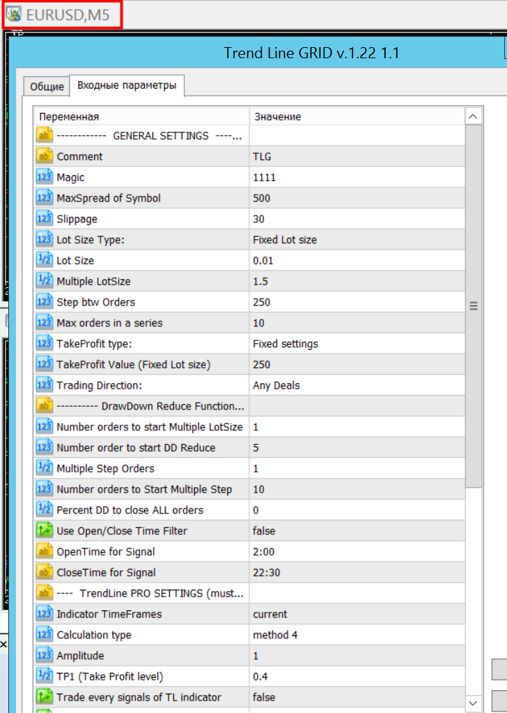The image size is (507, 713).
Task: Select the Number orders to start Multiple LotSize row
Action: [x=249, y=427]
